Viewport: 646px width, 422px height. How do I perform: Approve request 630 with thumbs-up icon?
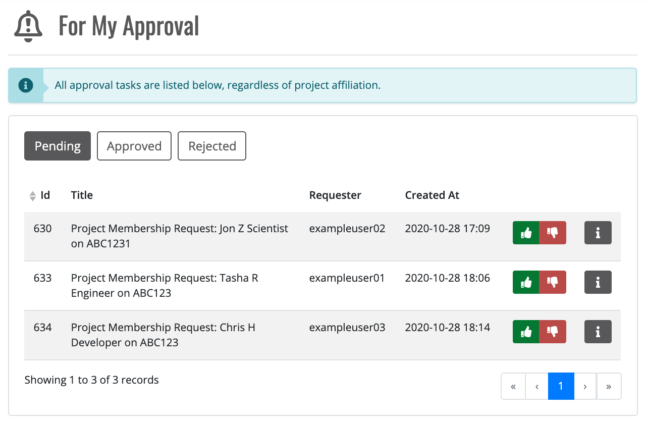click(526, 233)
